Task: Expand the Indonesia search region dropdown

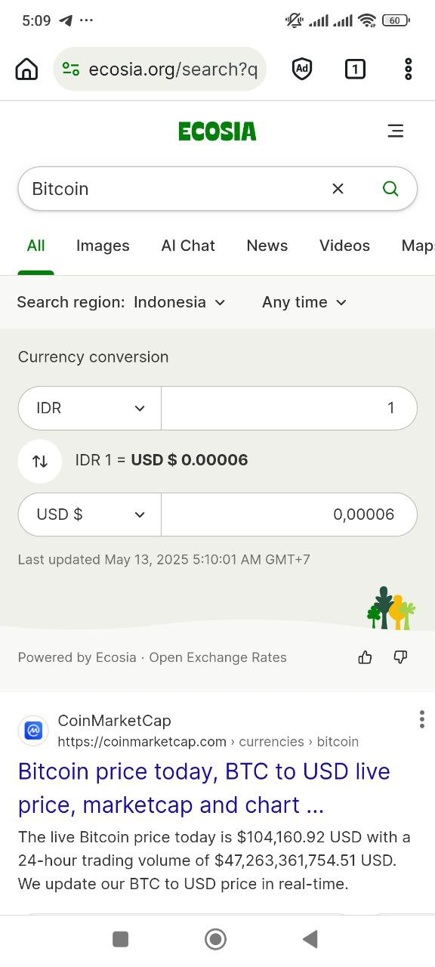Action: 180,302
